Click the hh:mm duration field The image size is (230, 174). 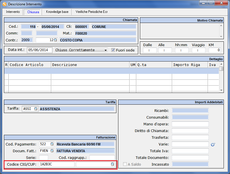(x=182, y=50)
